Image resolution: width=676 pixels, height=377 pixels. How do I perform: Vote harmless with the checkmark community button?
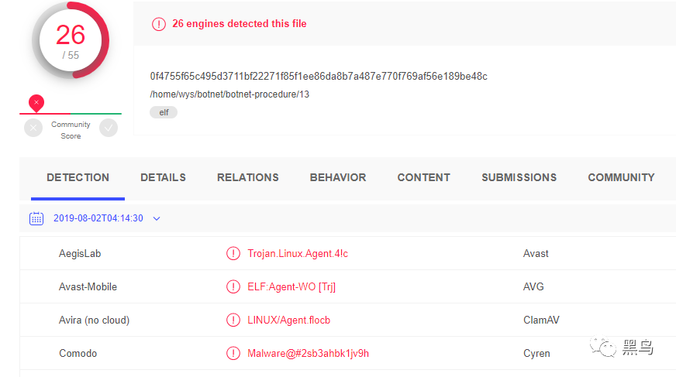click(109, 128)
